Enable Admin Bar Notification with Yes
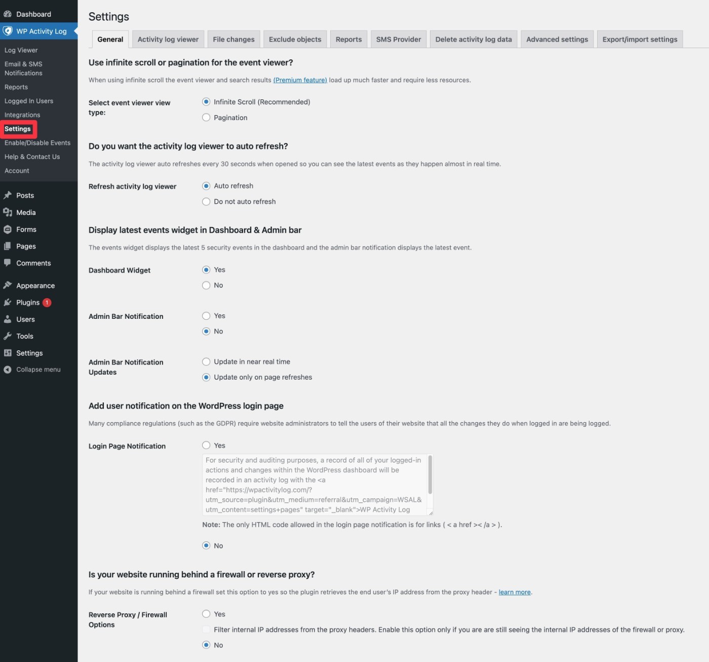 pos(206,316)
